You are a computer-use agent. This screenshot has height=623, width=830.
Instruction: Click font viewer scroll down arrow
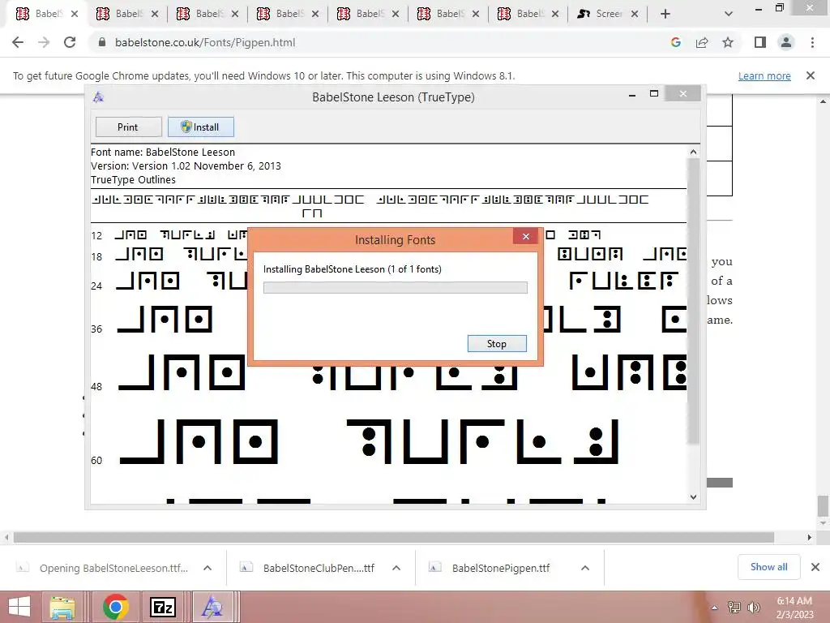(x=693, y=497)
